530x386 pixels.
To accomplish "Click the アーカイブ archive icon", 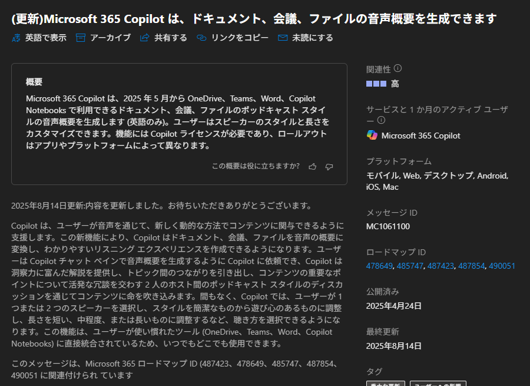I will click(81, 38).
